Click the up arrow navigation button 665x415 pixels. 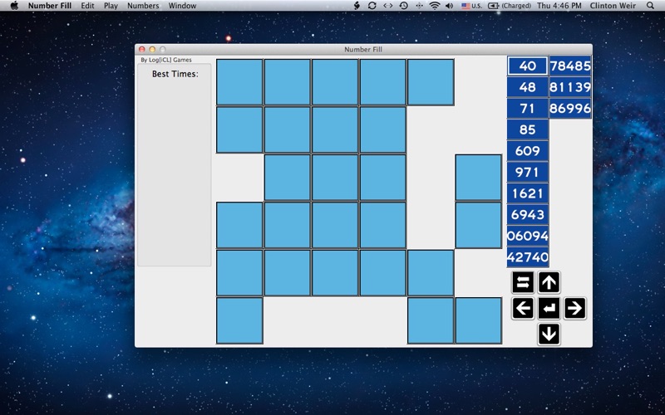point(549,282)
